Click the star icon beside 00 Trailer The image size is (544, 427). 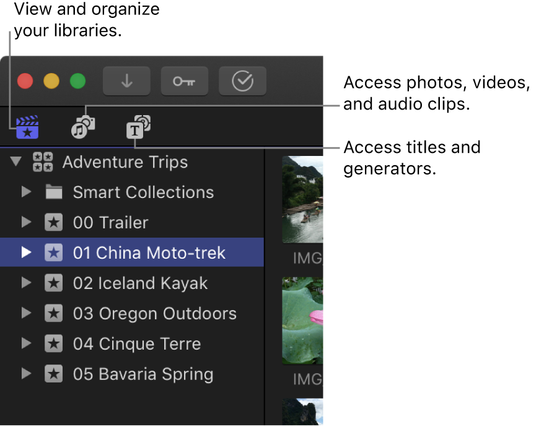[54, 223]
